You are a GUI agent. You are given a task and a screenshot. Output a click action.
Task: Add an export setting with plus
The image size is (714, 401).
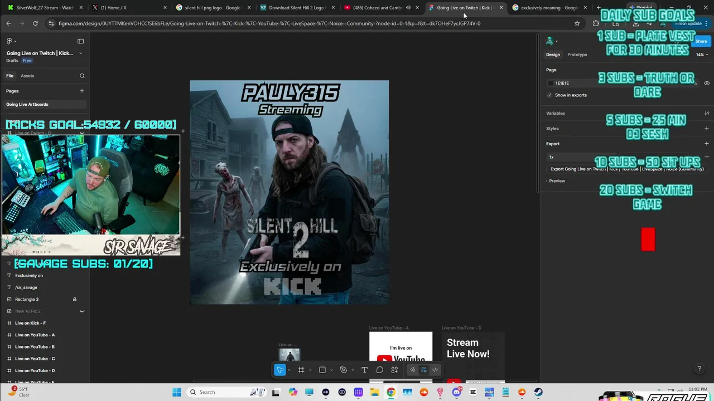tap(707, 144)
